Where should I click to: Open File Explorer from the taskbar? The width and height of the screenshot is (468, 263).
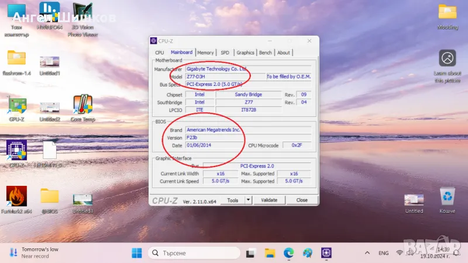[270, 252]
